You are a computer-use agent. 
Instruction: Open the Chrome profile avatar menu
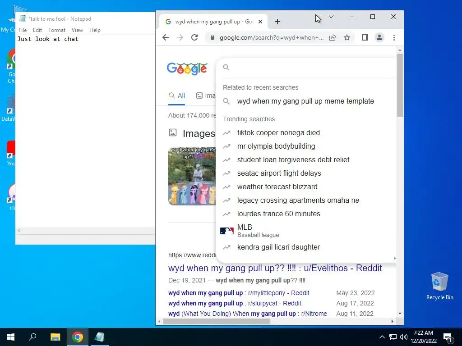(x=379, y=38)
